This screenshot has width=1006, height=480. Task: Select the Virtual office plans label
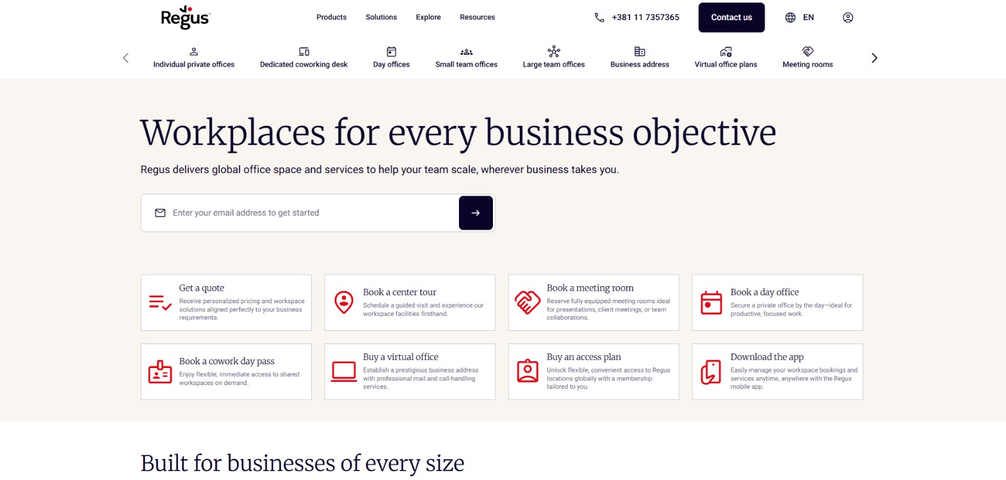pos(726,65)
